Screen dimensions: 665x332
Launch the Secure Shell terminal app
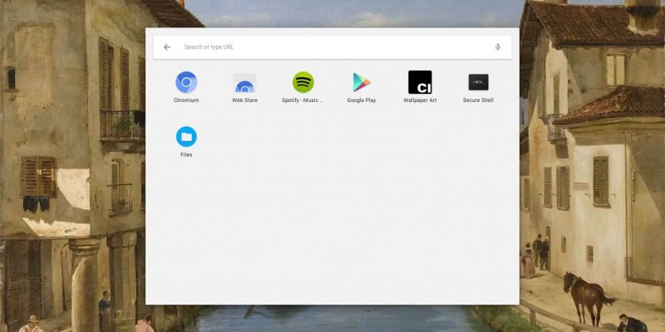479,82
